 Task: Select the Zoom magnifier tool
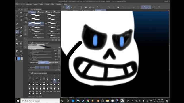[17, 13]
